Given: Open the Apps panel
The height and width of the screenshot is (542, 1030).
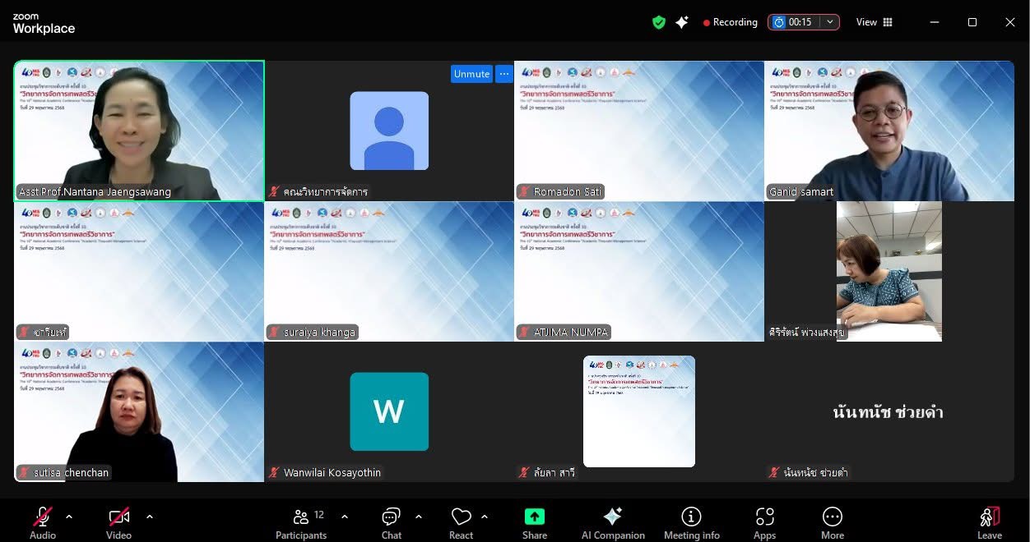Looking at the screenshot, I should tap(764, 522).
